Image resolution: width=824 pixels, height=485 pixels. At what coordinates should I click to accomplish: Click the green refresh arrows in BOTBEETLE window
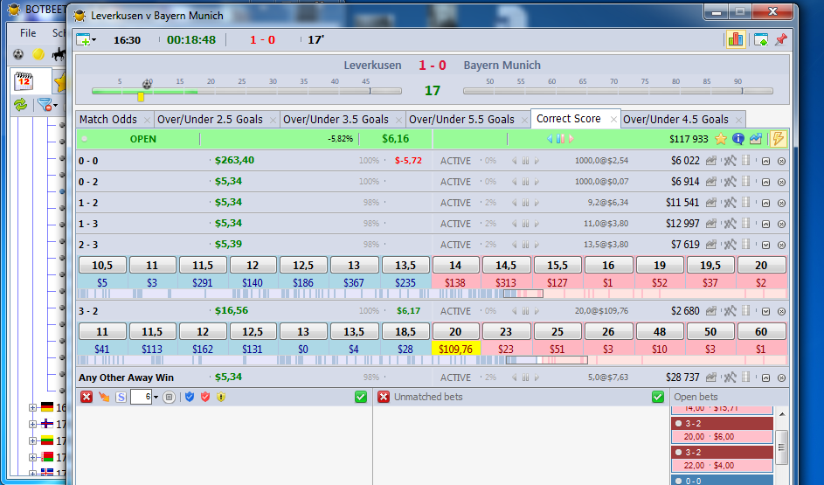pos(20,105)
